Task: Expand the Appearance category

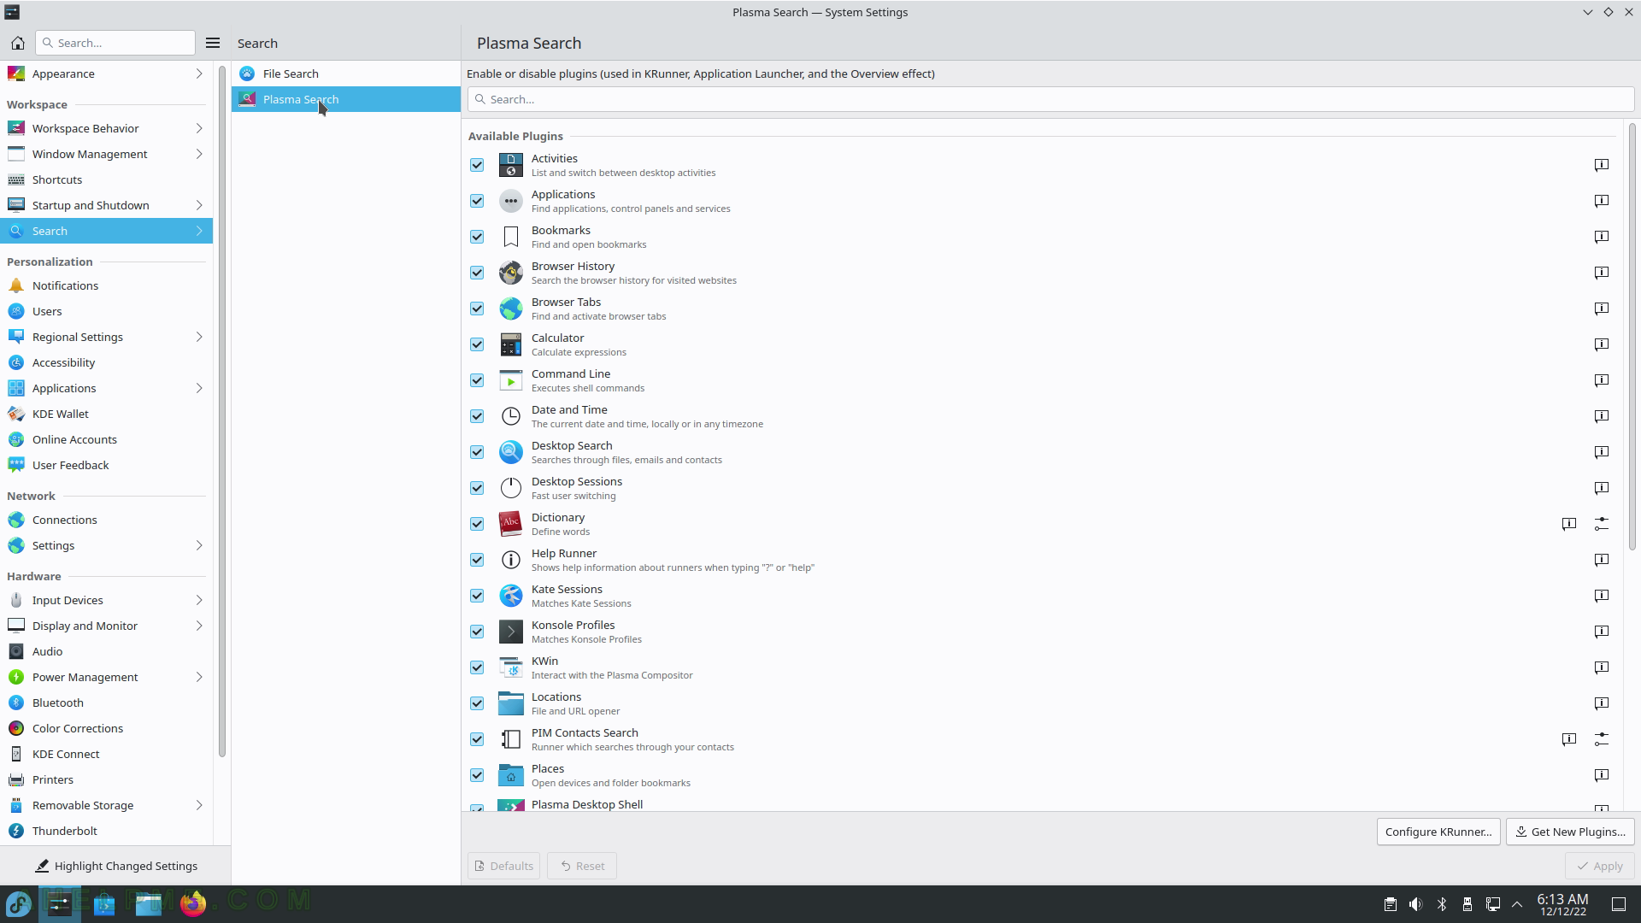Action: coord(106,73)
